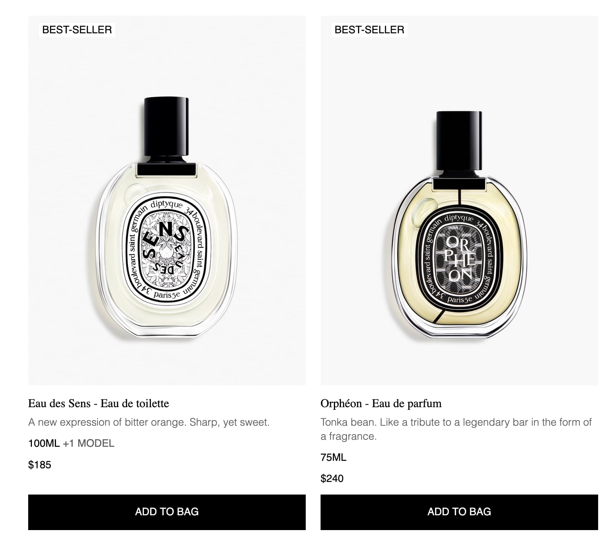
Task: Click BEST-SELLER badge on Orphéon
Action: tap(369, 30)
